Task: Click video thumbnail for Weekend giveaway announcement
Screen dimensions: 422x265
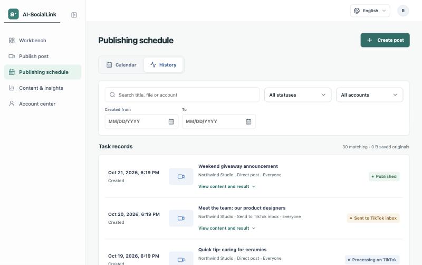Action: tap(181, 177)
